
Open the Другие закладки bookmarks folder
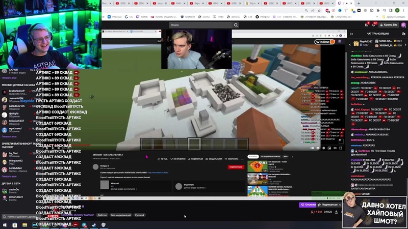coord(394,17)
